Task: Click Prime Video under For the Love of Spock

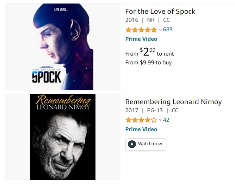Action: [141, 39]
